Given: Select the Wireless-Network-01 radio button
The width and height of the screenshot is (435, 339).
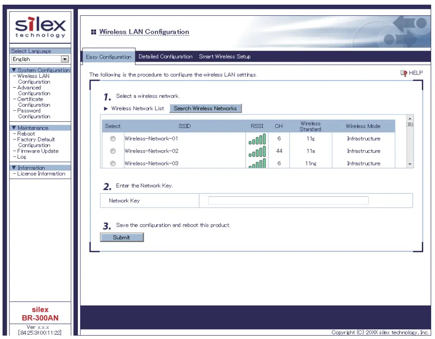Looking at the screenshot, I should pyautogui.click(x=113, y=138).
